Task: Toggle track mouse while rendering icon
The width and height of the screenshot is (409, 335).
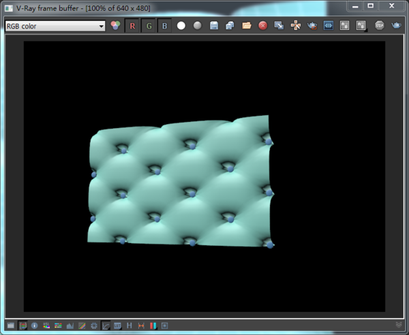Action: [x=296, y=25]
